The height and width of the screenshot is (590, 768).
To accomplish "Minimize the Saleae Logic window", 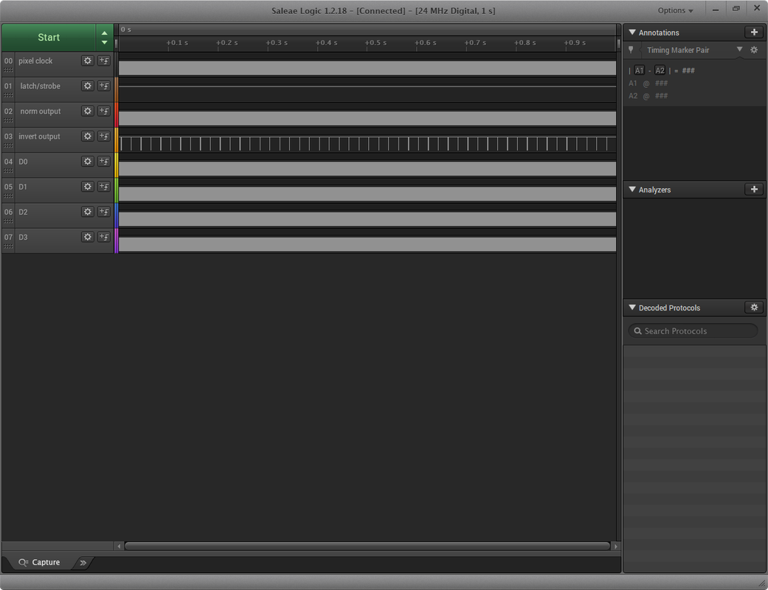I will pyautogui.click(x=716, y=9).
